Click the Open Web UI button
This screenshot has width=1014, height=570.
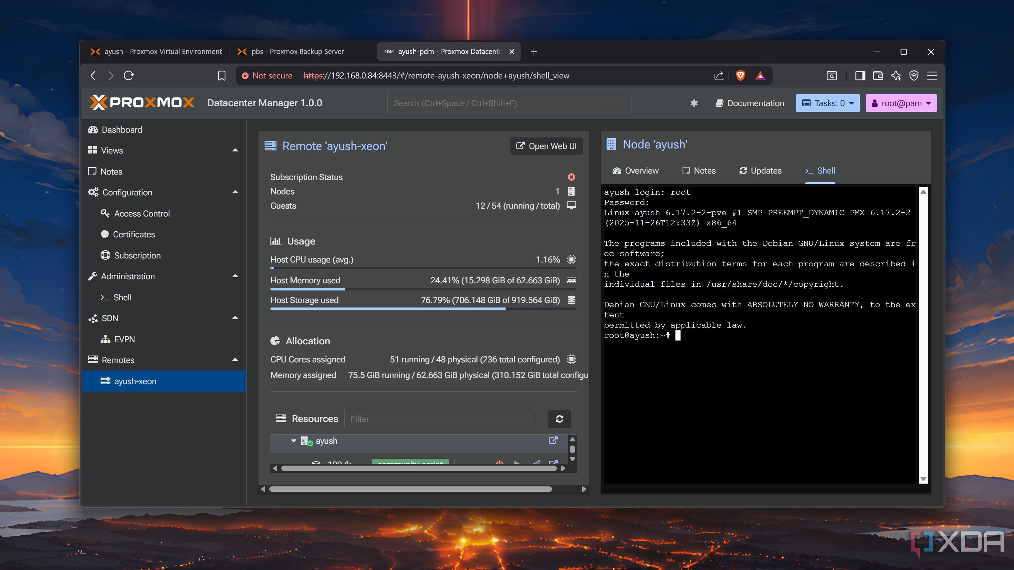click(546, 146)
